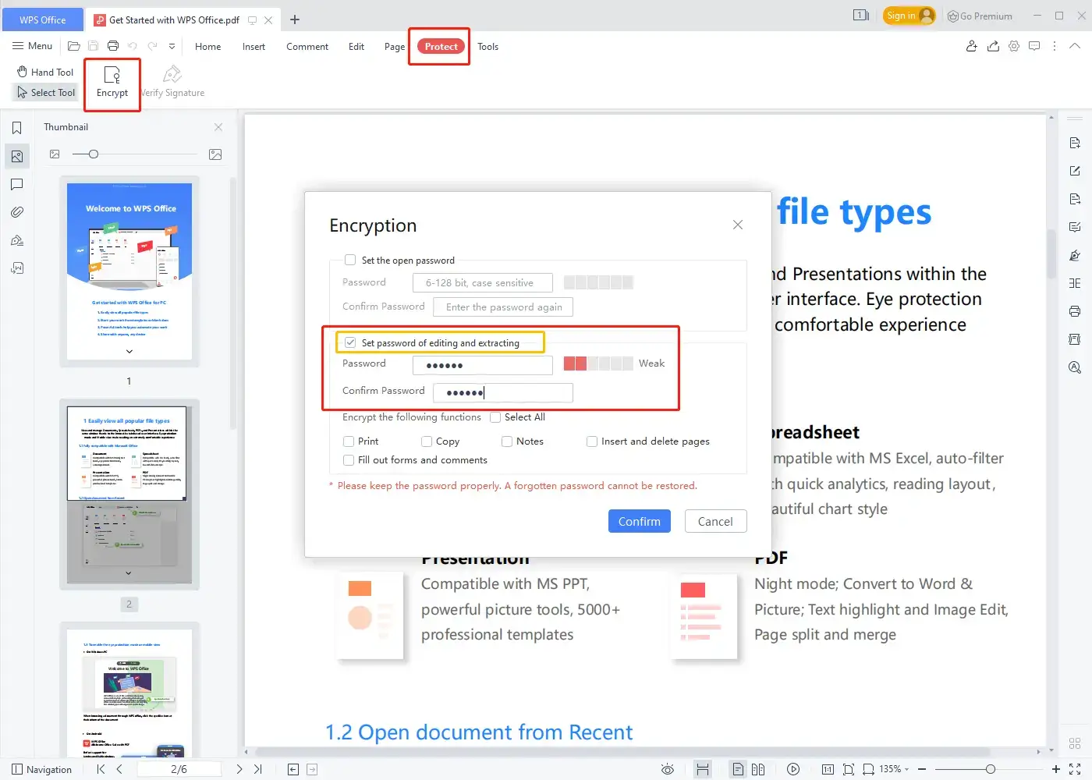
Task: Collapse the ribbon with top-right chevron
Action: (x=1075, y=46)
